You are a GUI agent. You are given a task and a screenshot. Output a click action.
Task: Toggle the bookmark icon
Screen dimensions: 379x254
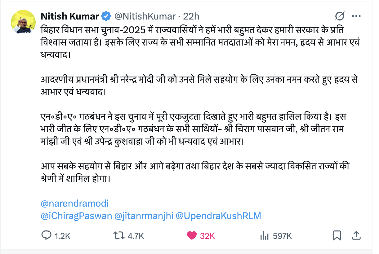337,236
